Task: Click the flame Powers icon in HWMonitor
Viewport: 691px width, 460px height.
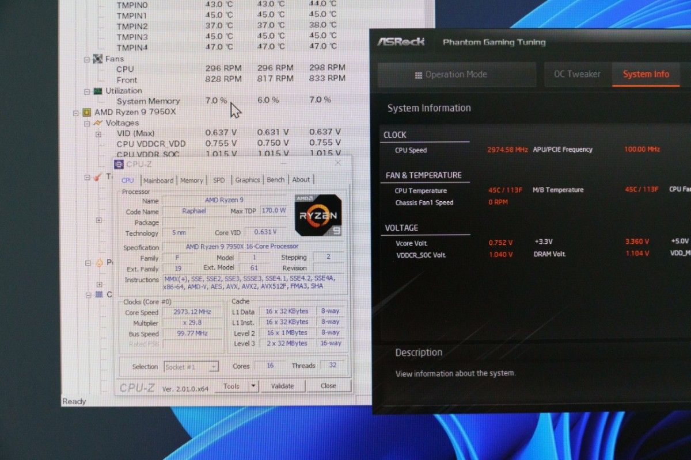Action: [98, 263]
